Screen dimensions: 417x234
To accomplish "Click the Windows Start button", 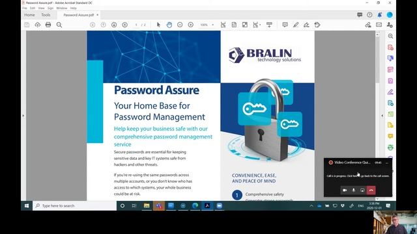I will [27, 205].
